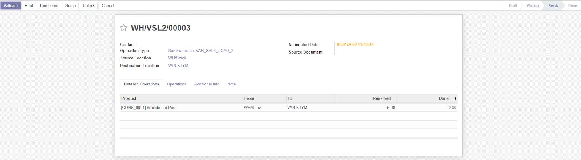
Task: Unreserve the reserved stock
Action: click(49, 6)
